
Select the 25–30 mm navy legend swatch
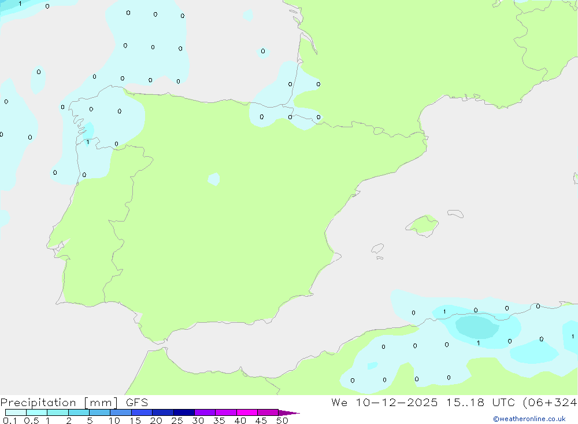[184, 412]
